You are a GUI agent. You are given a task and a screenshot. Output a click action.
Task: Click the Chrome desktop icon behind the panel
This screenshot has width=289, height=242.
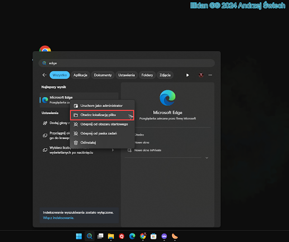coord(45,48)
